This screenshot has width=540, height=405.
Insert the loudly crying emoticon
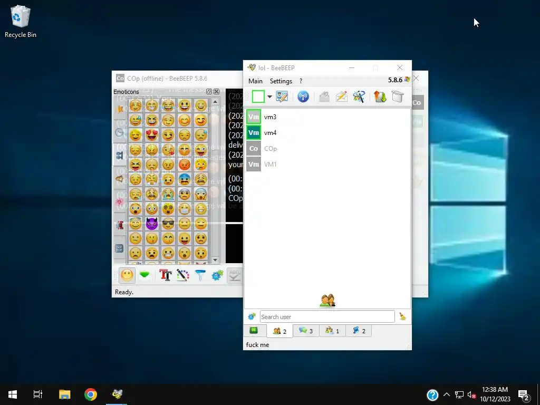168,194
